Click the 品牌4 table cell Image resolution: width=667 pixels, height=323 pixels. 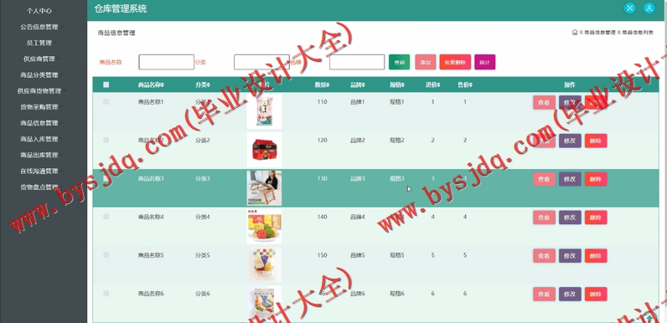pyautogui.click(x=357, y=217)
